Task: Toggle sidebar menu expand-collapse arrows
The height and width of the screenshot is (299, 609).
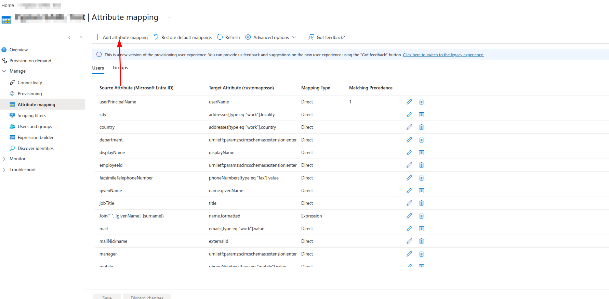Action: click(x=69, y=37)
